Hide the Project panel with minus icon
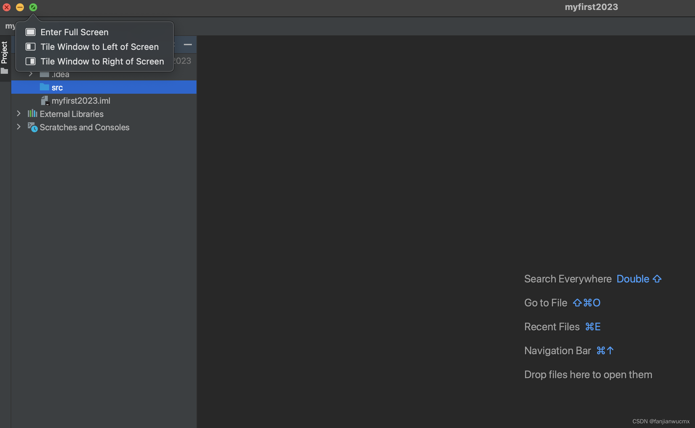 pyautogui.click(x=188, y=45)
